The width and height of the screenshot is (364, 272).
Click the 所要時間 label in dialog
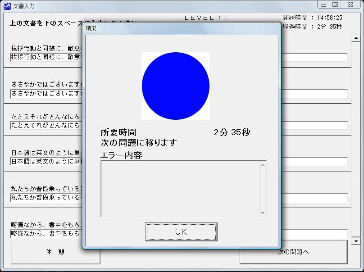[118, 132]
